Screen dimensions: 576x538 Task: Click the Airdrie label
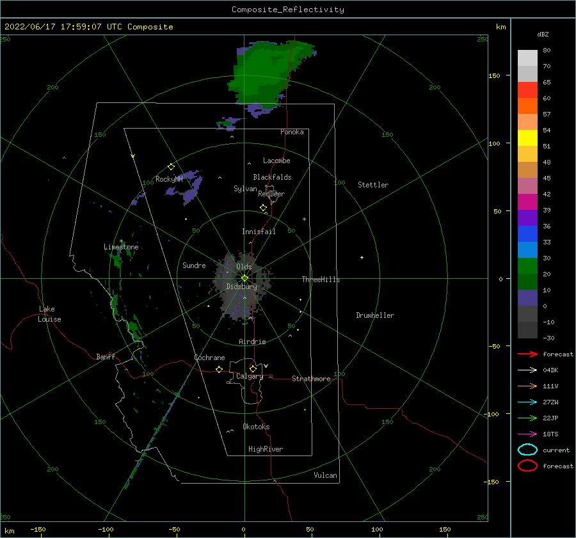pos(252,342)
